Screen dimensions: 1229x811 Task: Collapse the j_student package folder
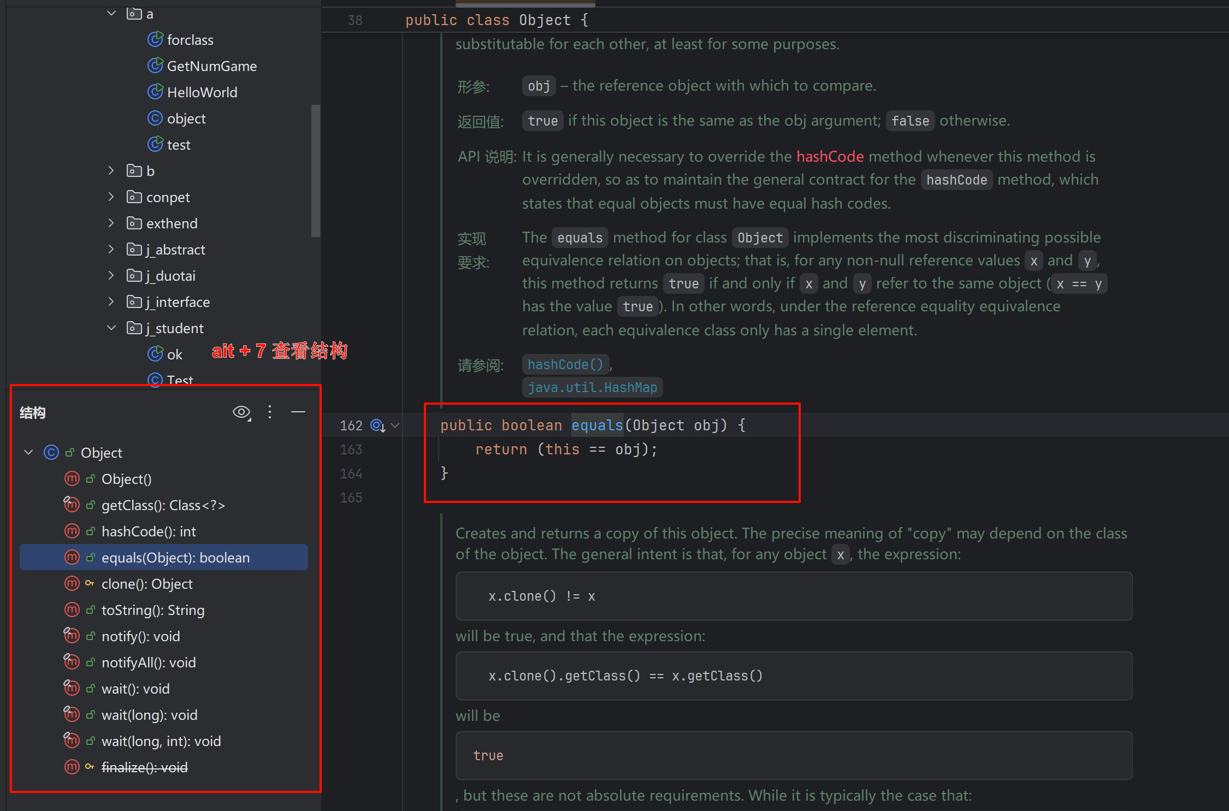(111, 328)
